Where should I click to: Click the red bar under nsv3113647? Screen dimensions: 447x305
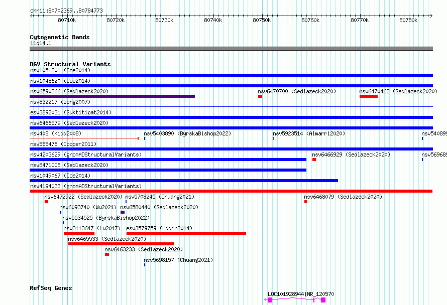(79, 233)
